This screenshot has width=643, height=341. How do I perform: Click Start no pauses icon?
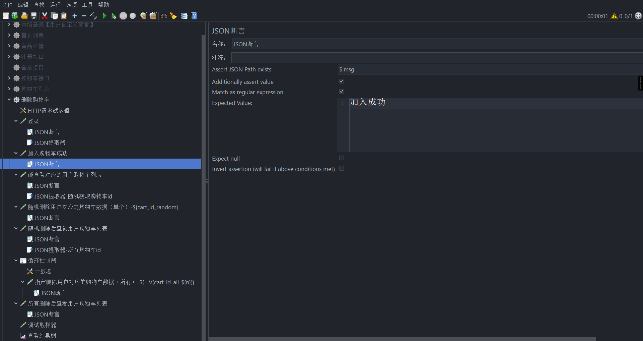click(114, 16)
